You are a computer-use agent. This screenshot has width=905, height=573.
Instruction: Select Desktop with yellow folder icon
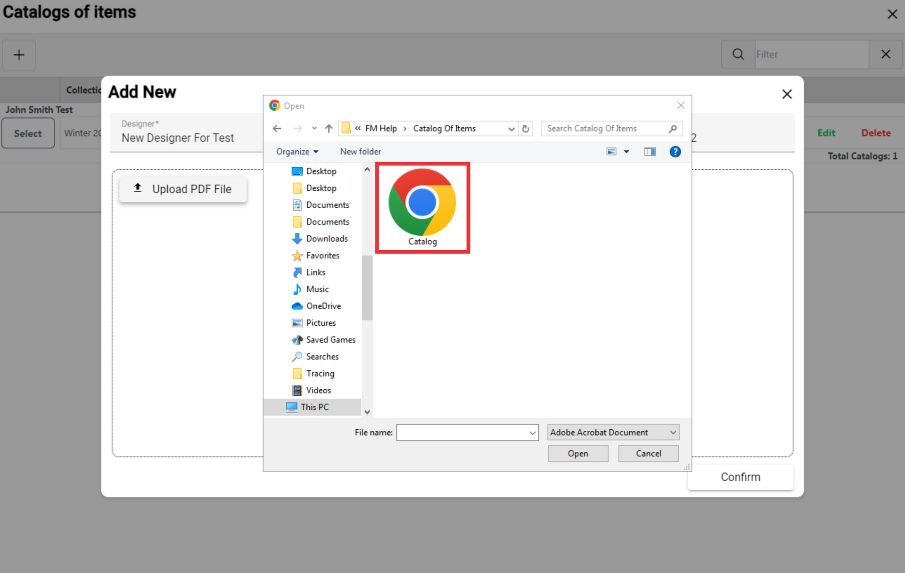point(314,188)
